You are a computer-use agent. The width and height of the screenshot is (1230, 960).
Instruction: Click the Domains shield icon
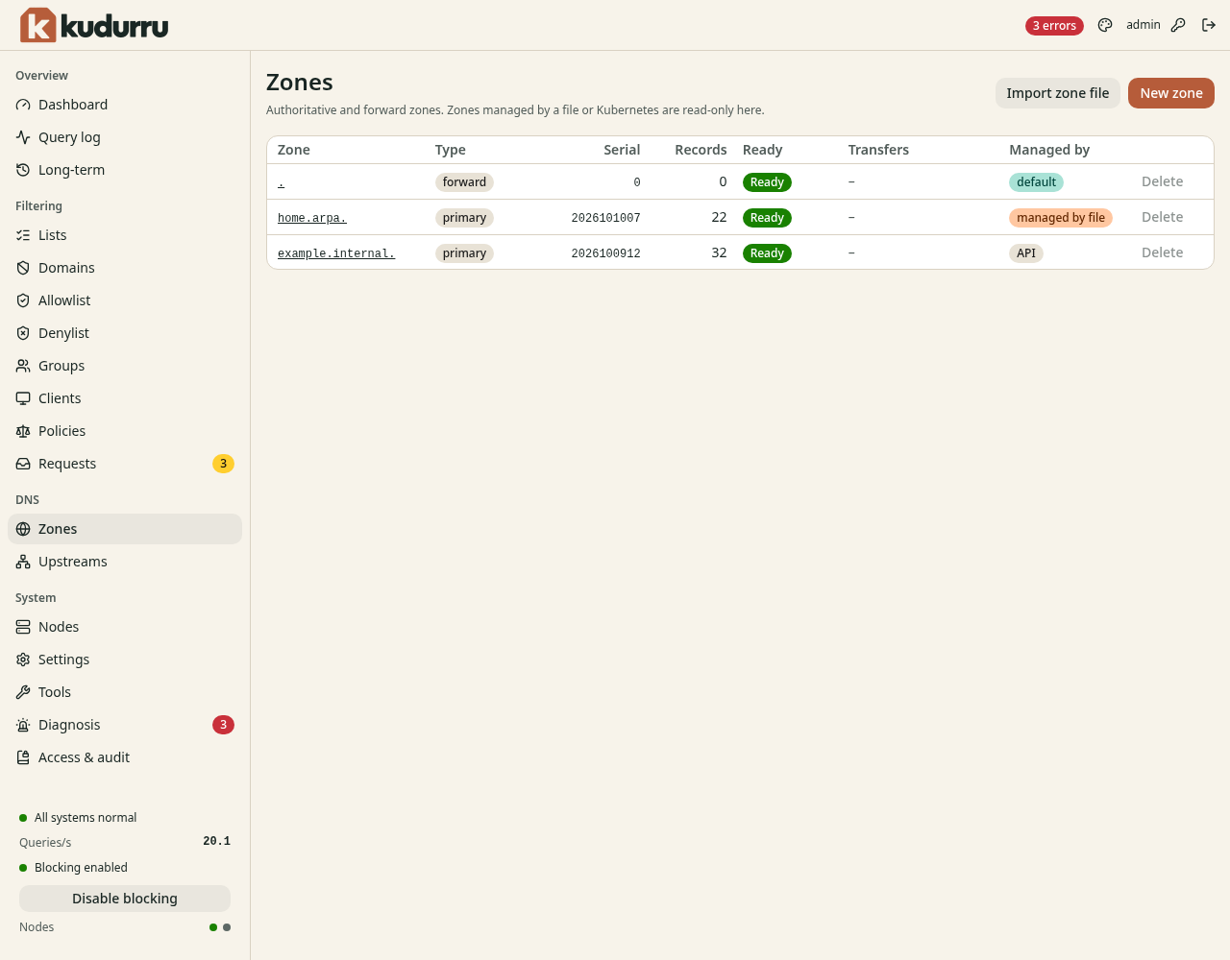coord(23,268)
